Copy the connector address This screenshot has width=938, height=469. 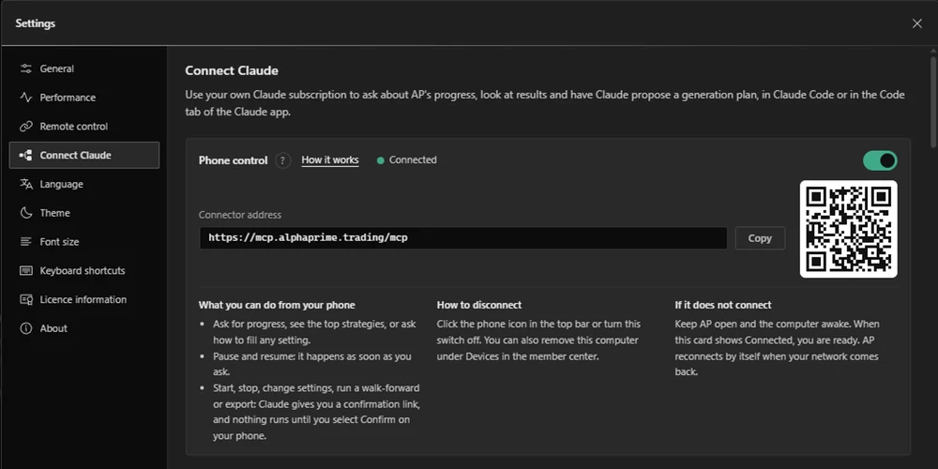[x=760, y=238]
